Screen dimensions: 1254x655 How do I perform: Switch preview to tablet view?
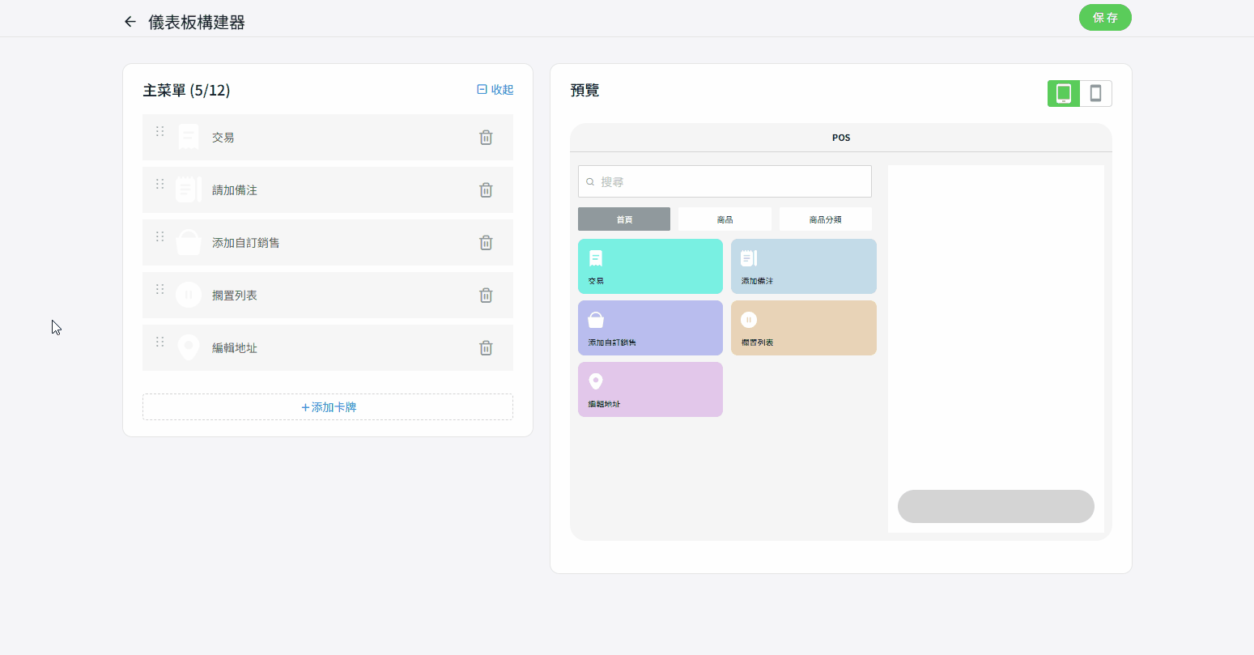pos(1064,93)
